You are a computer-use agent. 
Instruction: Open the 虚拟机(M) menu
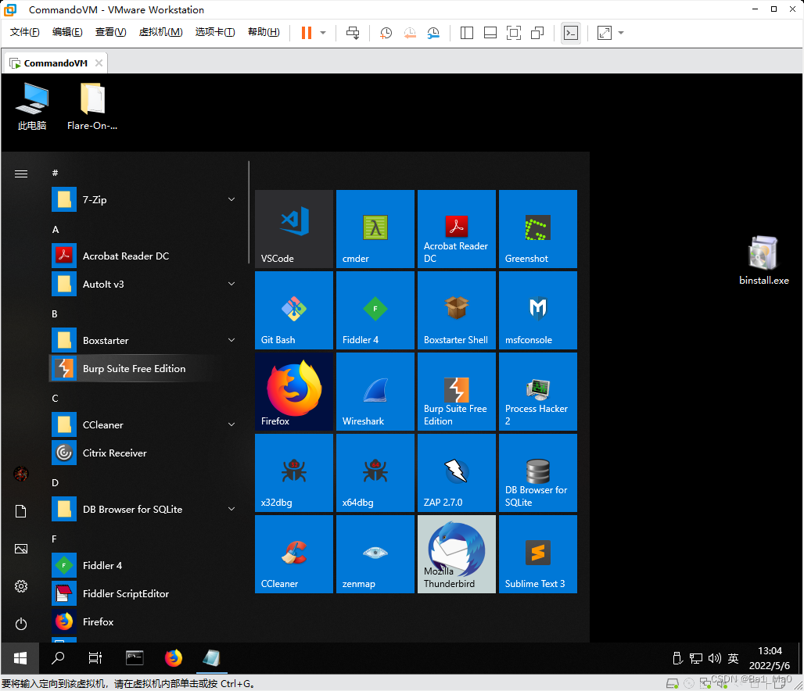point(160,32)
